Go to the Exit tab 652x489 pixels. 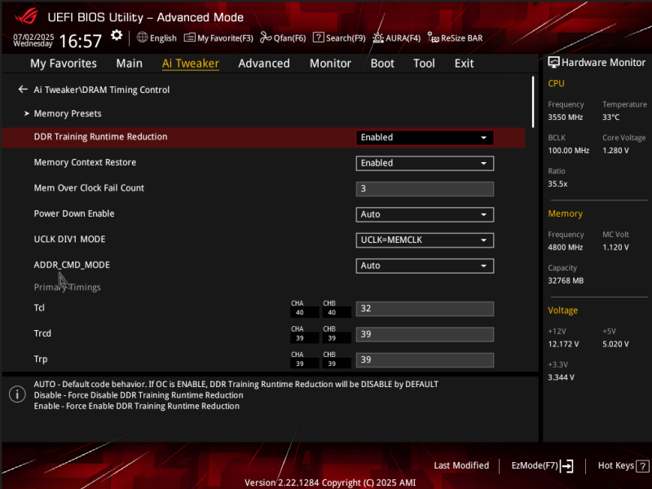(x=464, y=64)
